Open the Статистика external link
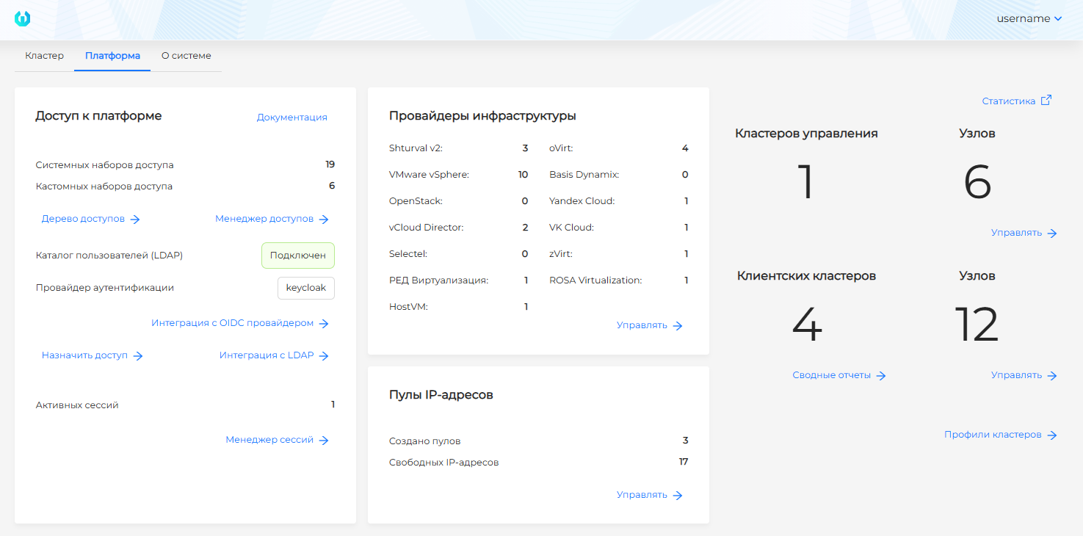This screenshot has width=1083, height=536. coord(1008,101)
